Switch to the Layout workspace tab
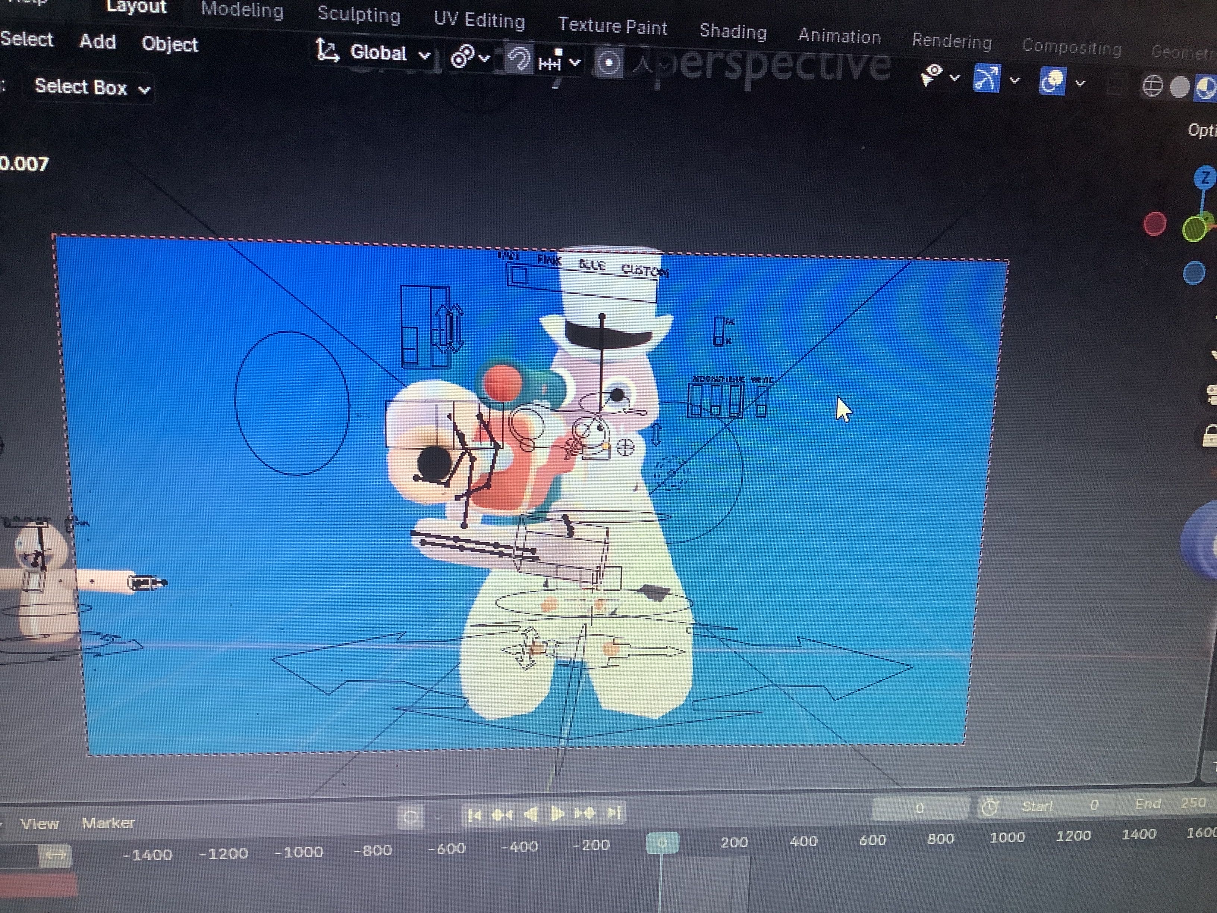 136,7
